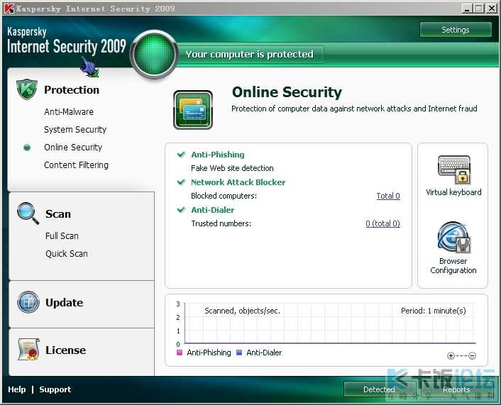Screen dimensions: 501x405
Task: Click the Detected button
Action: coord(379,389)
